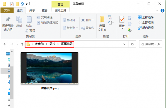Click Invert selection (反向选择)
The height and width of the screenshot is (108, 166).
pyautogui.click(x=146, y=28)
